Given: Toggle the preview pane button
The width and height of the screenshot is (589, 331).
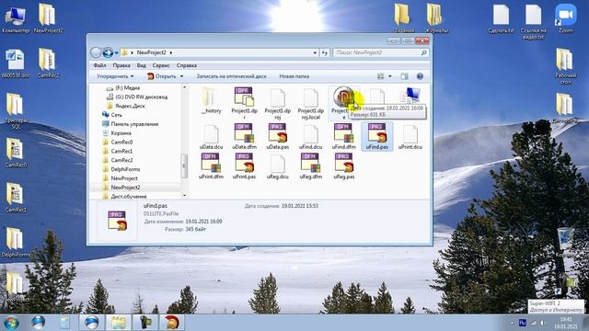Looking at the screenshot, I should click(x=404, y=76).
